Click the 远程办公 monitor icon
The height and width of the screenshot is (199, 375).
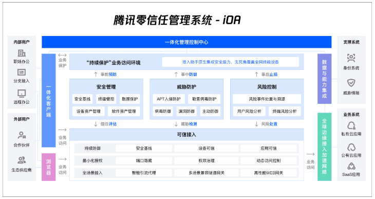pos(22,94)
